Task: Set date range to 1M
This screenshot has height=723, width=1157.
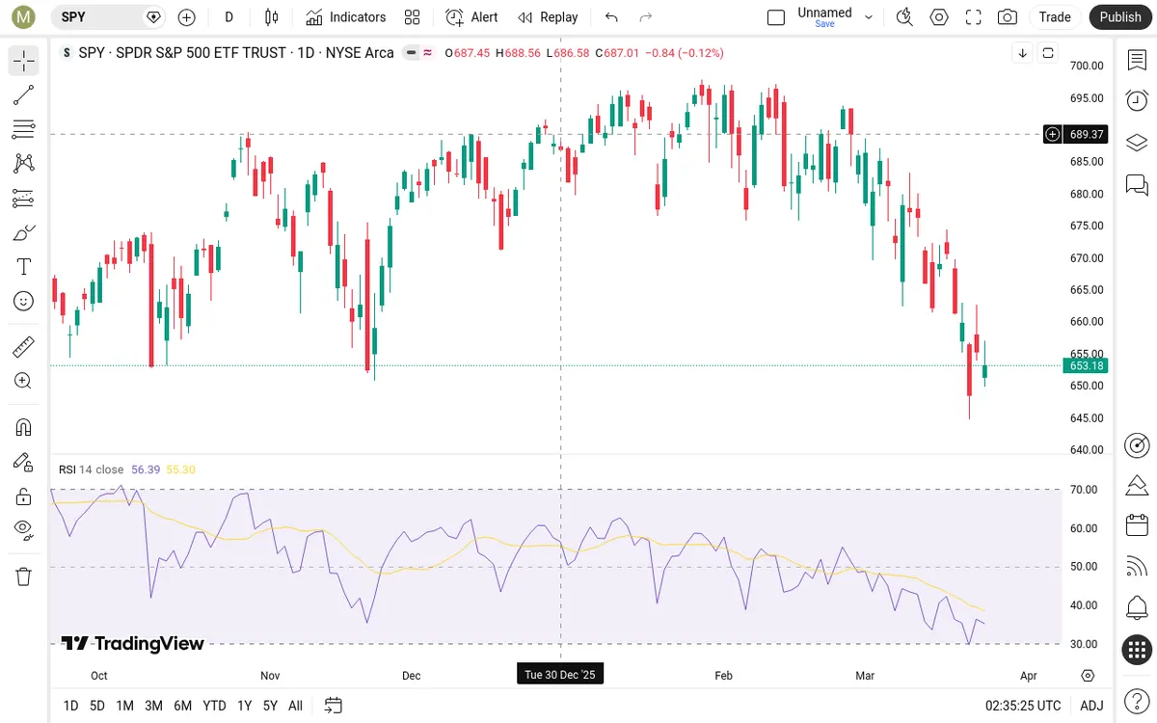Action: tap(124, 706)
